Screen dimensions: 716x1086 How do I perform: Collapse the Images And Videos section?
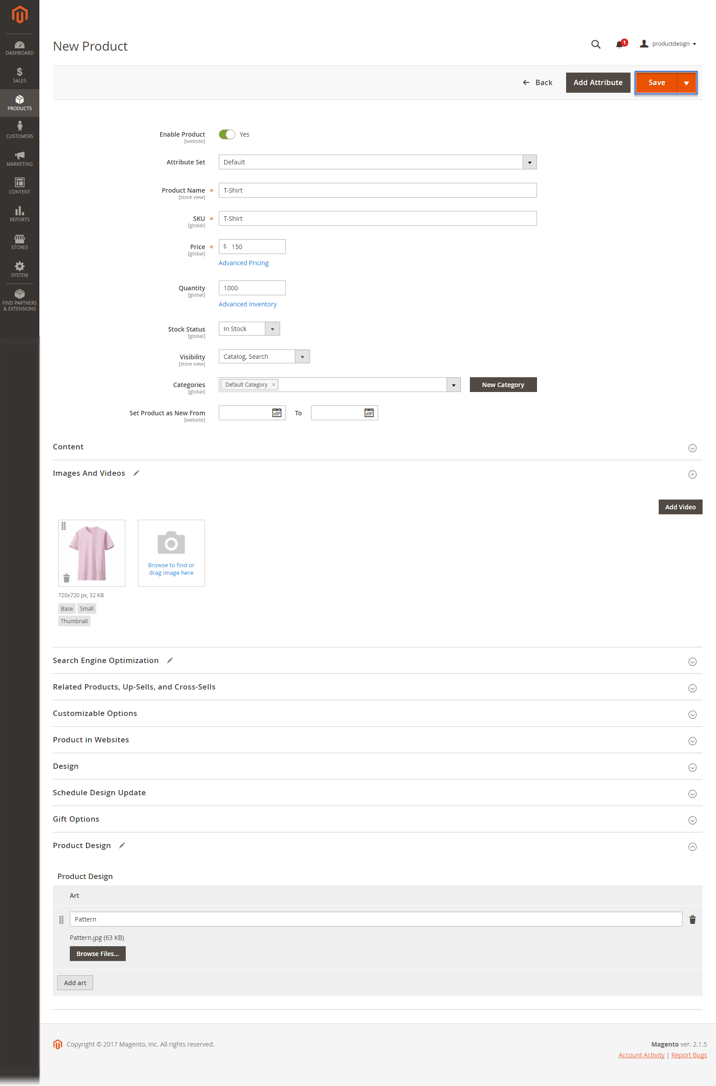pyautogui.click(x=692, y=474)
